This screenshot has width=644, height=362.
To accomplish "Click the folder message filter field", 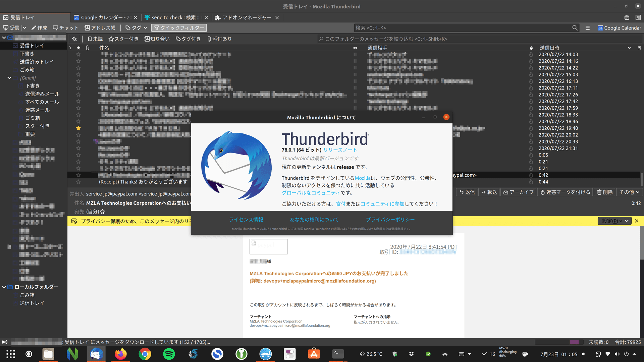I will click(480, 39).
